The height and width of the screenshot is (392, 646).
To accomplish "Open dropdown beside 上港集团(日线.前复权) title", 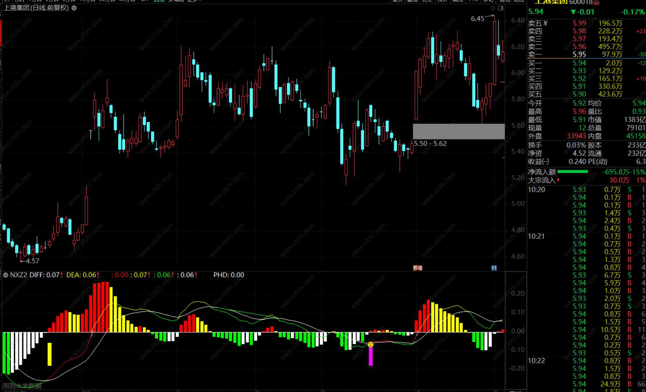I will click(x=74, y=8).
